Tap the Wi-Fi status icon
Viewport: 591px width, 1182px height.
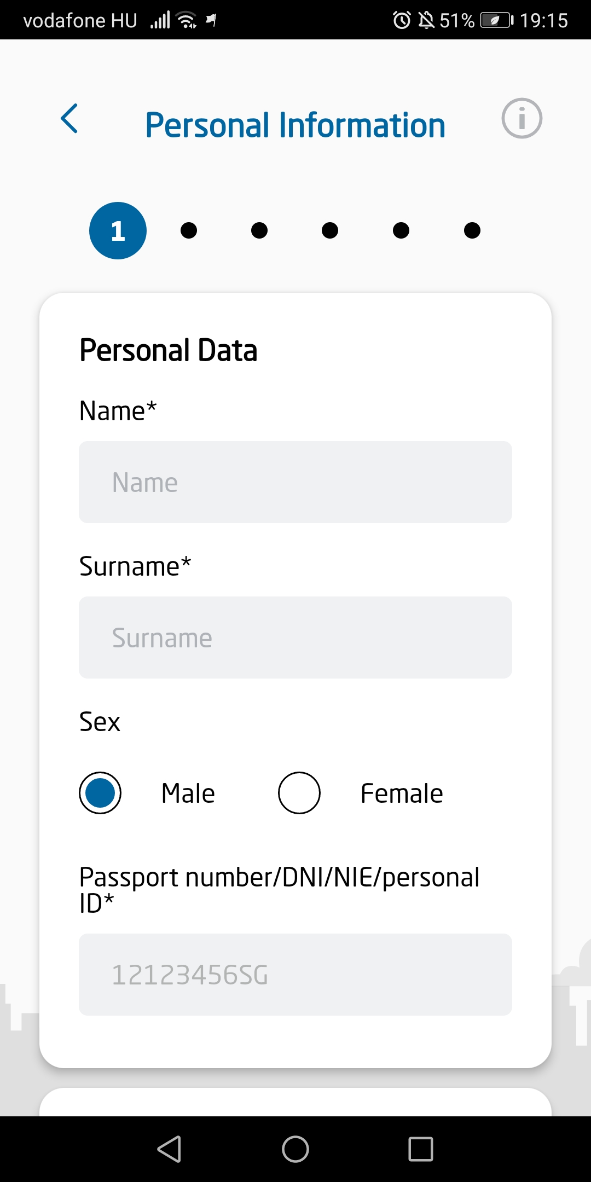click(187, 20)
